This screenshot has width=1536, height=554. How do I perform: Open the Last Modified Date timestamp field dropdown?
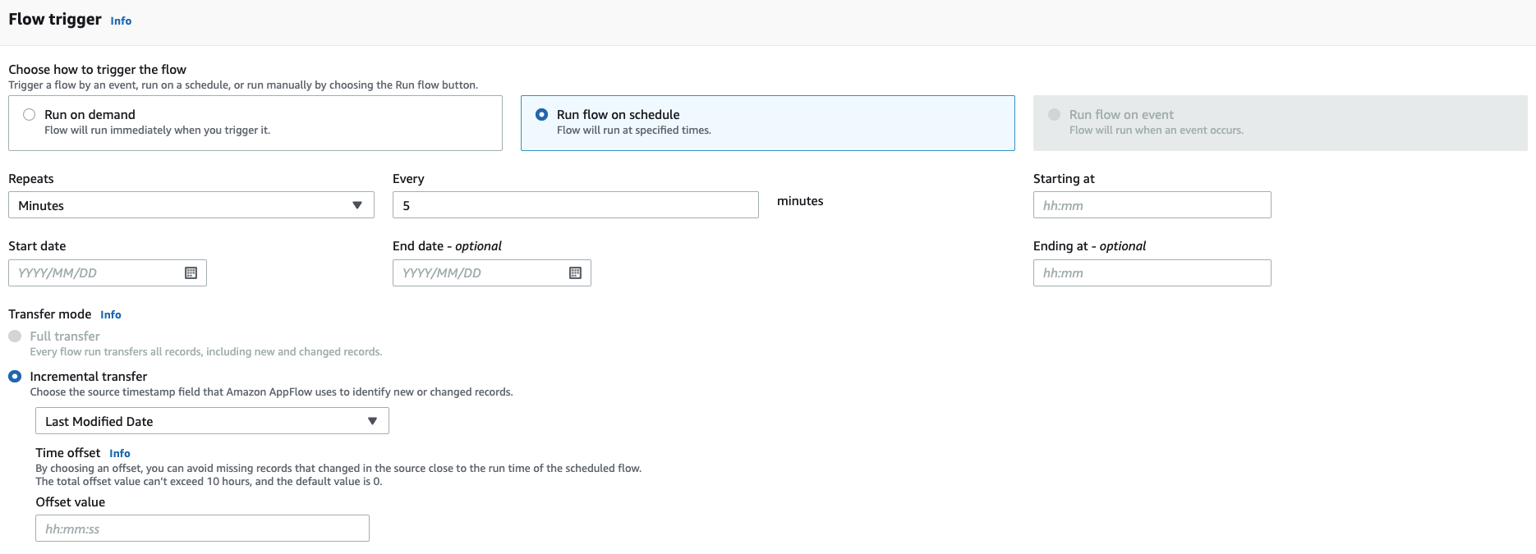(212, 421)
